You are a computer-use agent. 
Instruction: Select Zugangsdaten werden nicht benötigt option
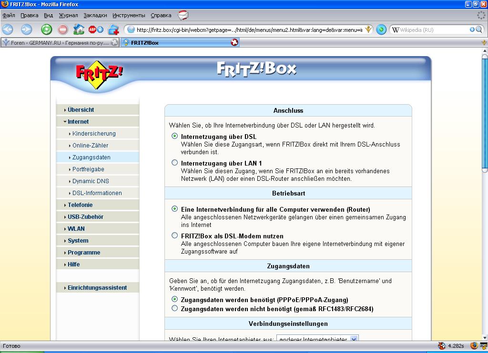point(174,308)
